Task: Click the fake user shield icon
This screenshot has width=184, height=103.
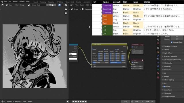Action: pos(47,5)
